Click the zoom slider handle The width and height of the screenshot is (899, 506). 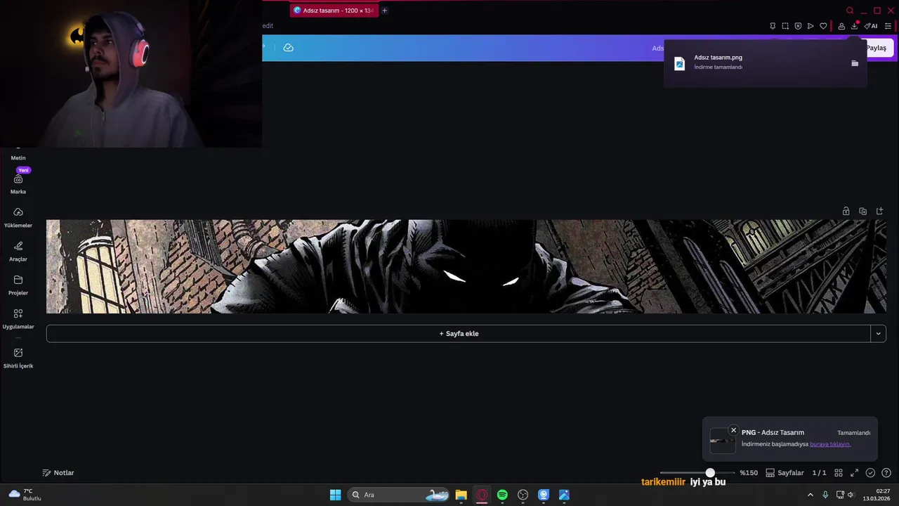[710, 473]
